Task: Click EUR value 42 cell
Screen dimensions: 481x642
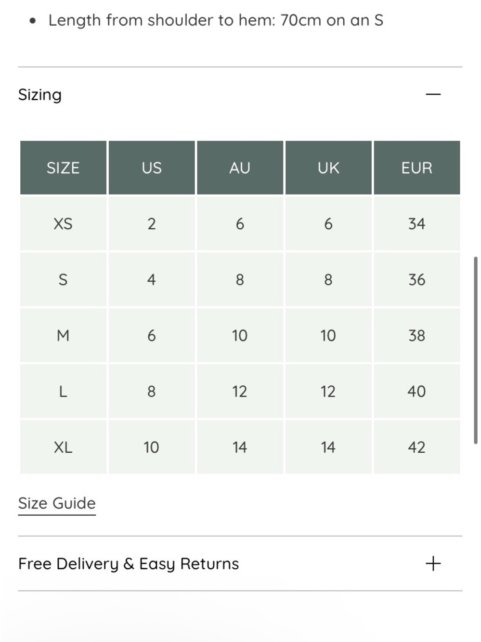Action: [417, 447]
